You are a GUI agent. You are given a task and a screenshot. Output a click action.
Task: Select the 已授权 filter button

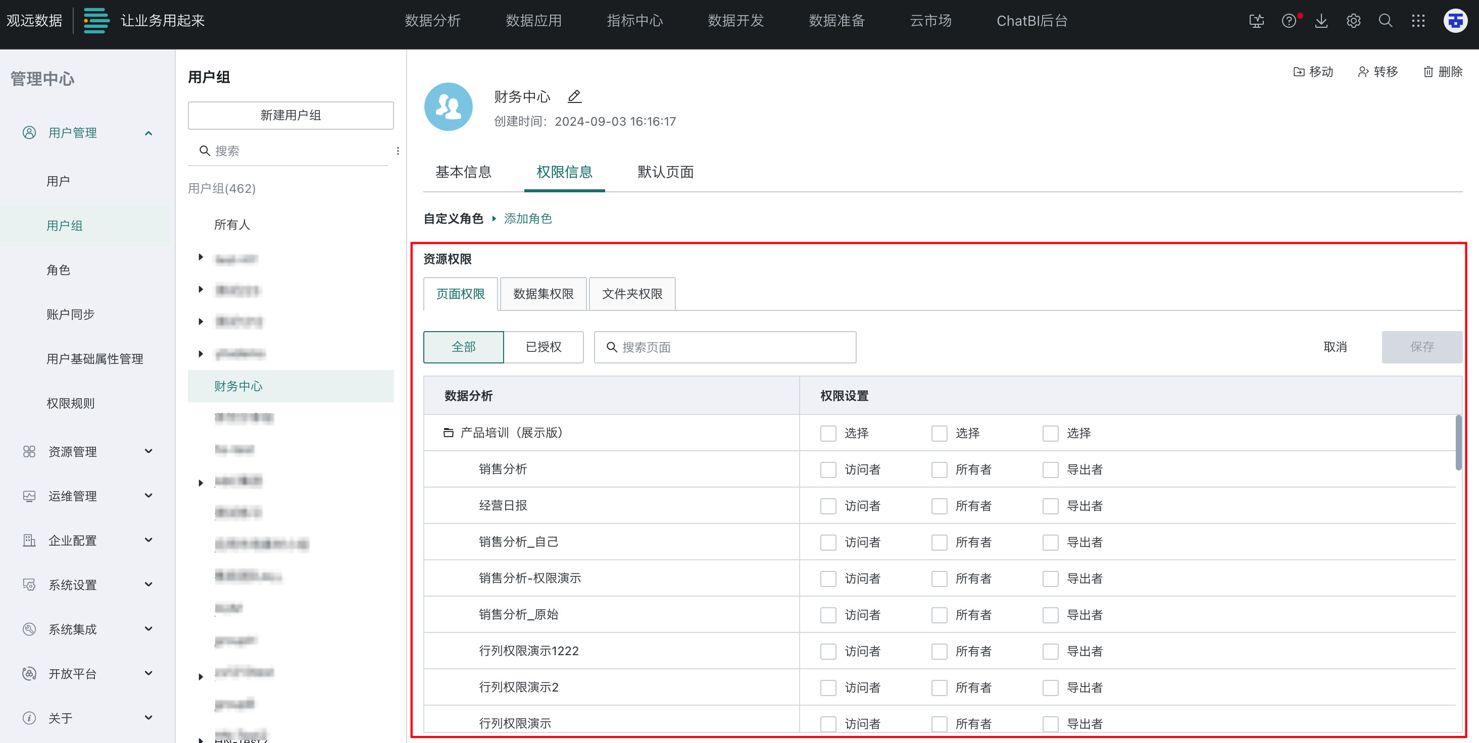coord(543,347)
